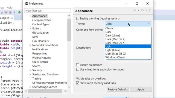Click the Eclipse Preferences window icon
This screenshot has height=98, width=175.
27,4
